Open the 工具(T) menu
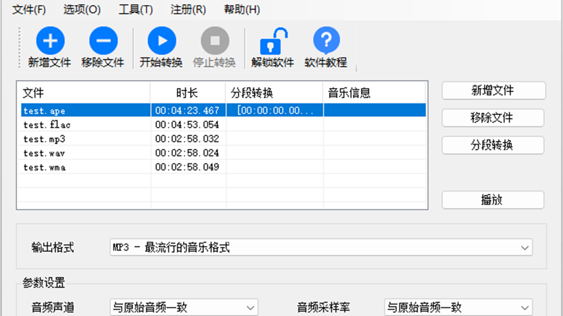Screen dimensions: 563x316 (135, 10)
